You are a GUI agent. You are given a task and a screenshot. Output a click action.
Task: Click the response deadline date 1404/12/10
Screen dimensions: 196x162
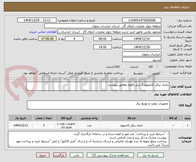click(142, 39)
